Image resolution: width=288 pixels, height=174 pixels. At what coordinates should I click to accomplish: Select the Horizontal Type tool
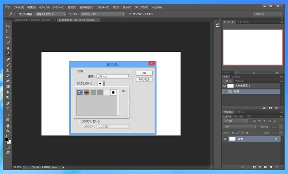click(x=8, y=109)
